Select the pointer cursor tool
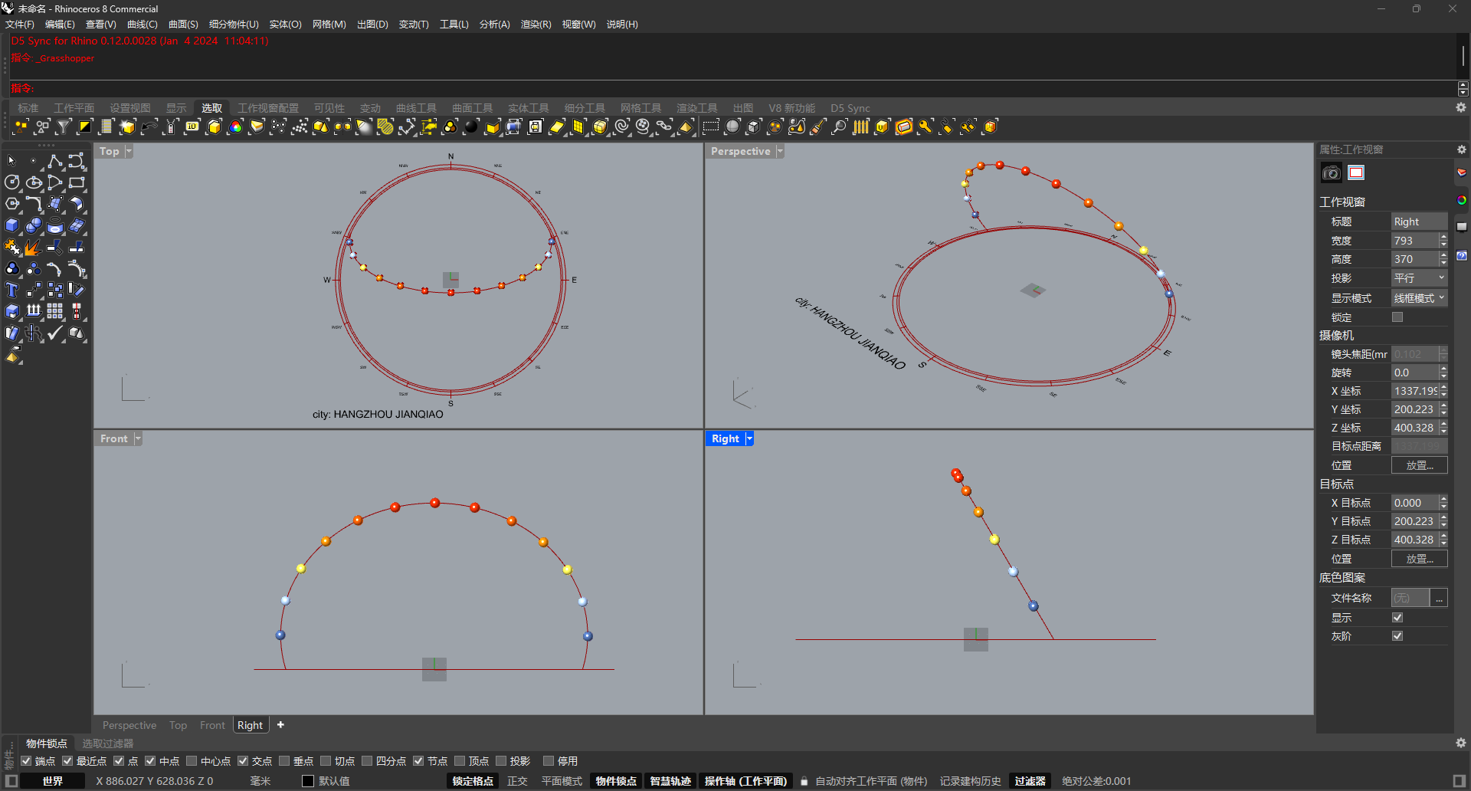 (x=11, y=161)
